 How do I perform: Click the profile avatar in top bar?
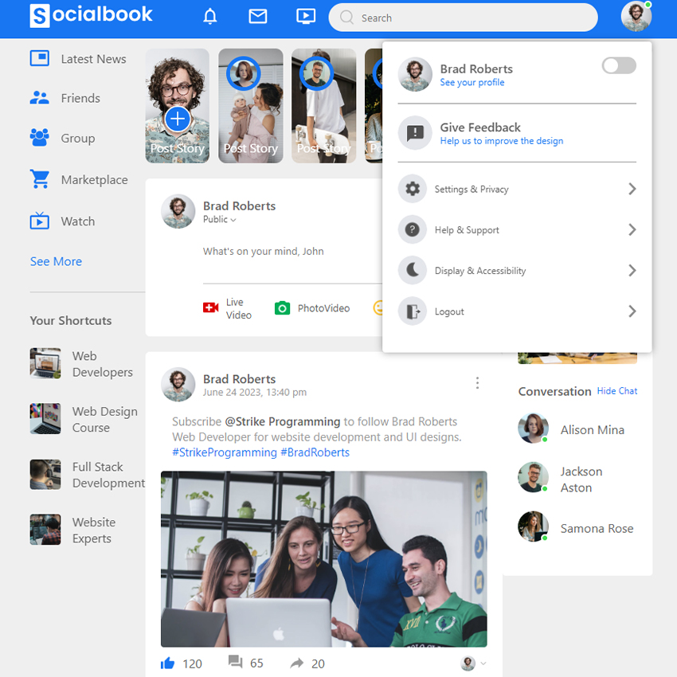tap(636, 17)
